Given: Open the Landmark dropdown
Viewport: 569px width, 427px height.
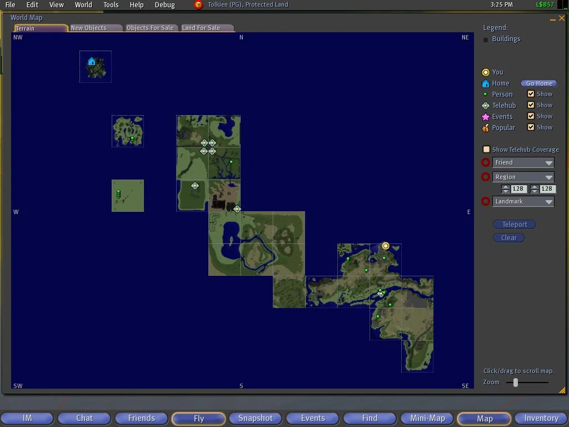Looking at the screenshot, I should [523, 201].
